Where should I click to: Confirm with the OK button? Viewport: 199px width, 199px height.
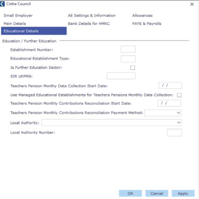point(130,194)
